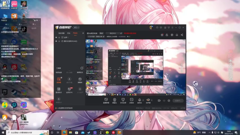Open the feedback chat icon in title bar
240x135 pixels.
[161, 28]
